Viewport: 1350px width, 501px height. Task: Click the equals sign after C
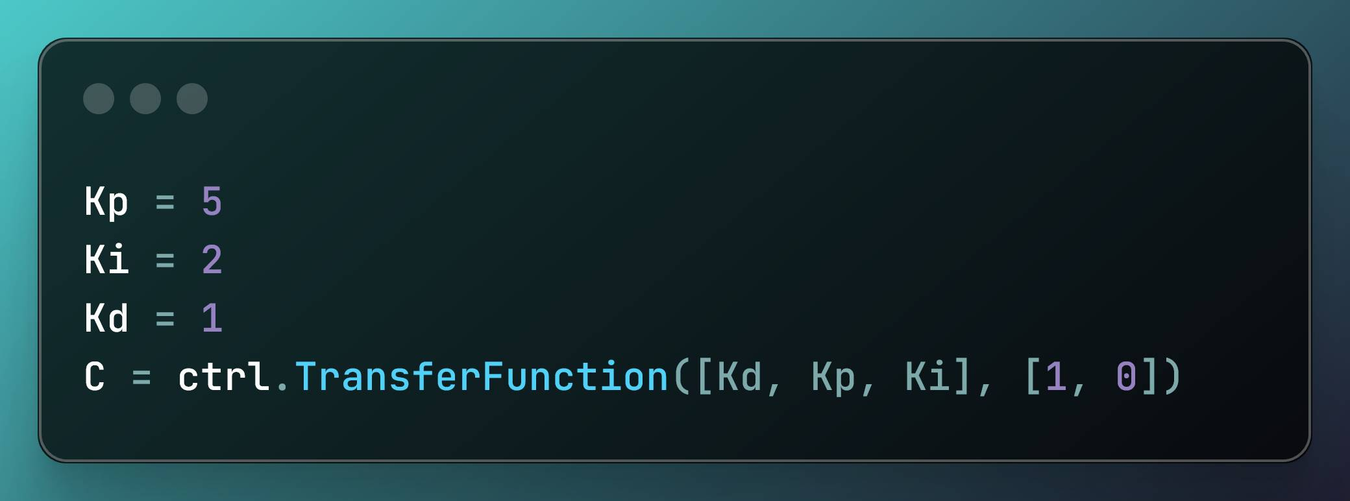tap(141, 377)
